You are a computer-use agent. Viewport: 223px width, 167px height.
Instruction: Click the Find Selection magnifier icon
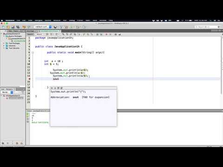pos(63,34)
